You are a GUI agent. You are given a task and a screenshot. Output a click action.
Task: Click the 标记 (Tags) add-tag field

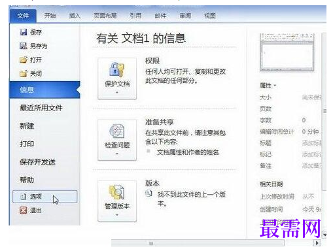311,154
